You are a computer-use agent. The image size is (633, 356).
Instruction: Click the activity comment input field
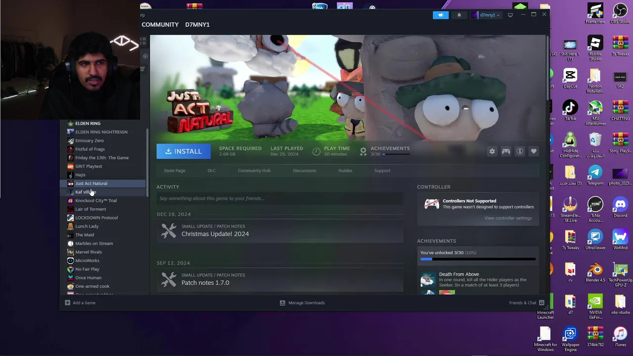tap(280, 198)
